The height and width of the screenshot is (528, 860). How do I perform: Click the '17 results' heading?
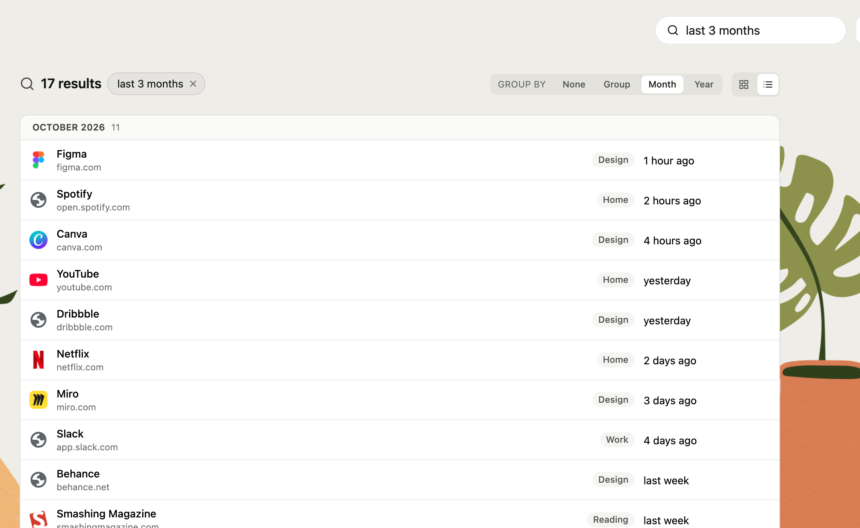point(71,84)
